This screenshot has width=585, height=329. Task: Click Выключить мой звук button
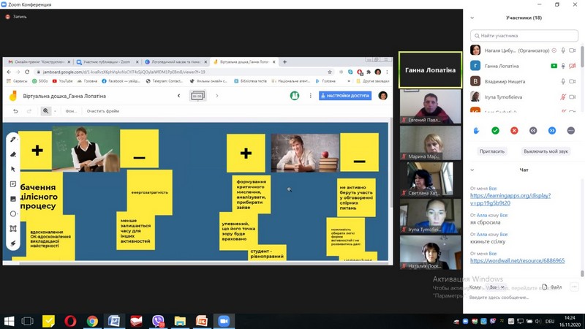[546, 151]
